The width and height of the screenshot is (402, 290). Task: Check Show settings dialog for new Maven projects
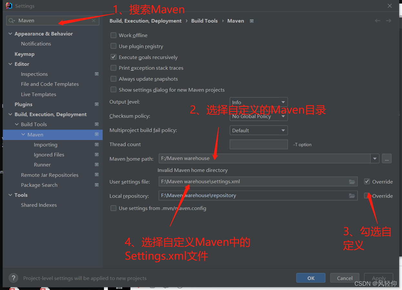tap(113, 90)
